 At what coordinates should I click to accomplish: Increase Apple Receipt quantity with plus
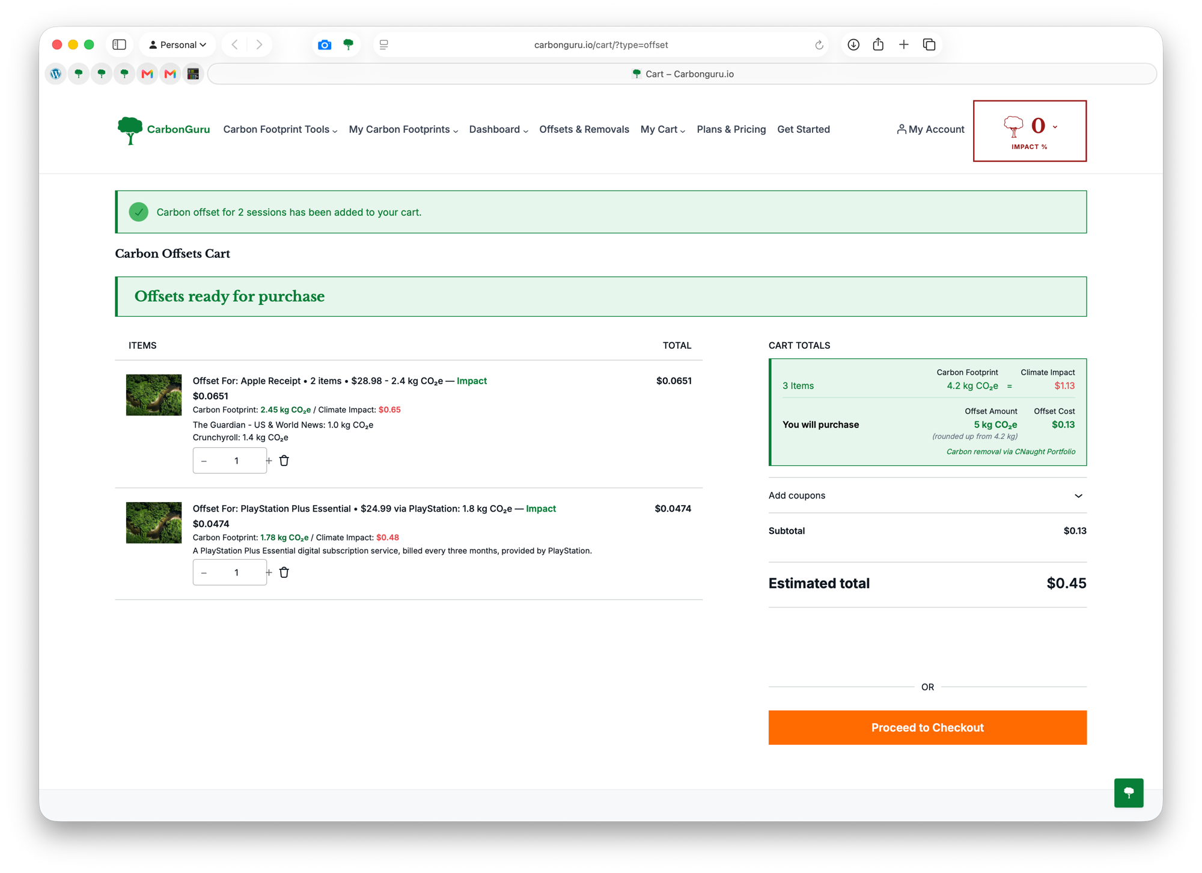[x=269, y=461]
